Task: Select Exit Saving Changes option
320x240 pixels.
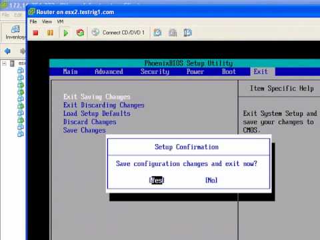Action: coord(97,97)
